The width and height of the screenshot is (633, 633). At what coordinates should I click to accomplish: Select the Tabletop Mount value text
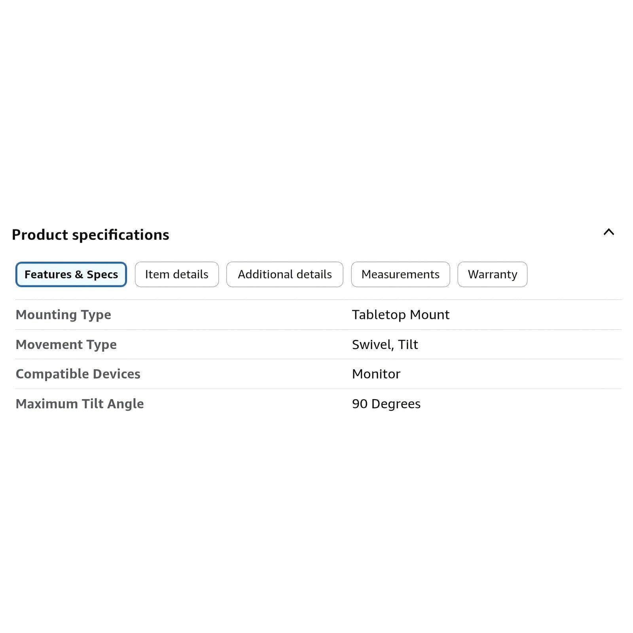coord(400,315)
